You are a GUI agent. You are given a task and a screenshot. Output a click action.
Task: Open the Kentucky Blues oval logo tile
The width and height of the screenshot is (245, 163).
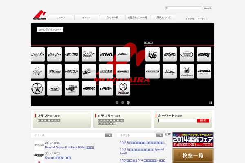187,54
